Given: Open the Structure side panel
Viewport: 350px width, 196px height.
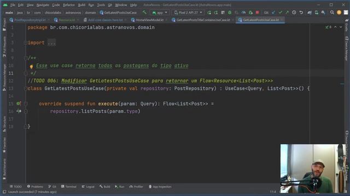Looking at the screenshot, I should click(x=4, y=125).
